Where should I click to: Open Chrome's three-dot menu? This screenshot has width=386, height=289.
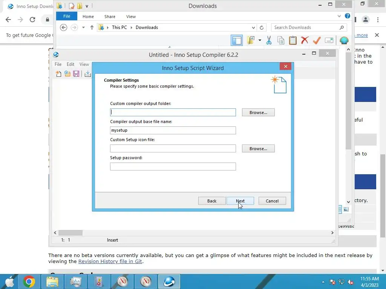coord(378,20)
